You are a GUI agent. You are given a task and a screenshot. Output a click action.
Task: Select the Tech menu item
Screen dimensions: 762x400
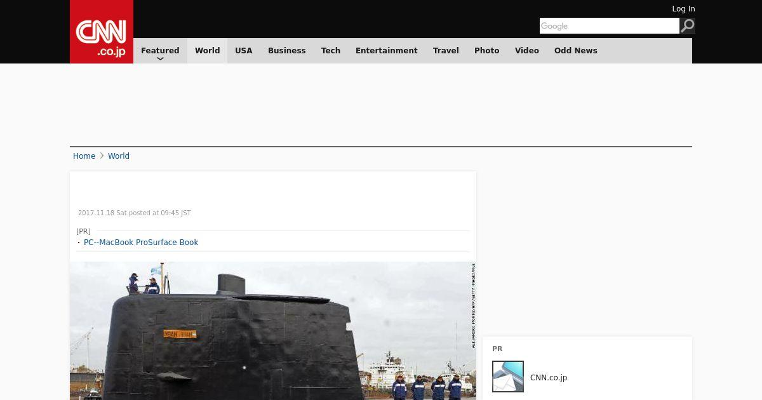pos(331,51)
